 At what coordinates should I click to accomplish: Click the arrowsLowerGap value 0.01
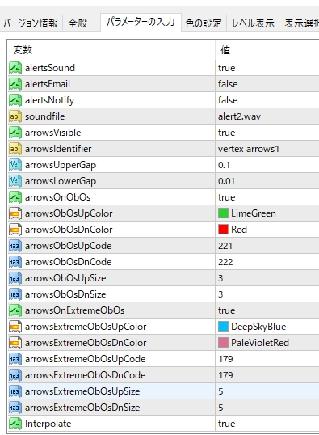point(226,181)
